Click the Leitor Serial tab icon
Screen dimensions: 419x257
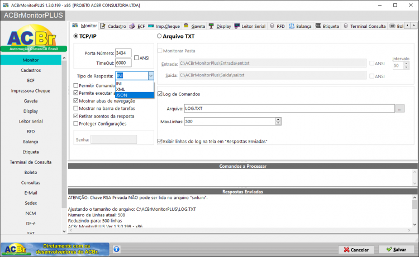[x=237, y=26]
